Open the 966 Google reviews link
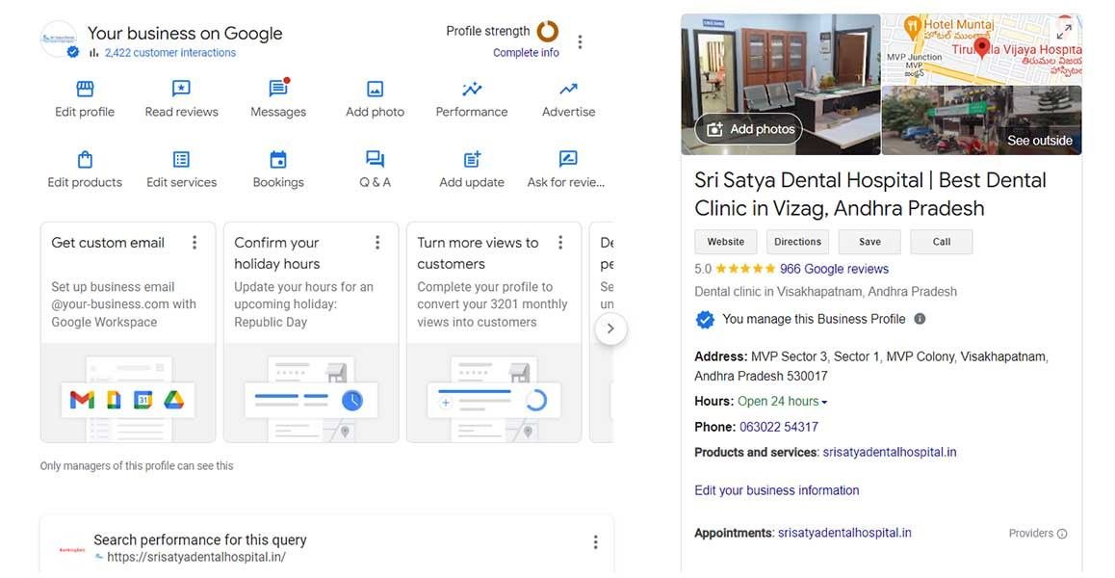The width and height of the screenshot is (1115, 578). tap(834, 269)
